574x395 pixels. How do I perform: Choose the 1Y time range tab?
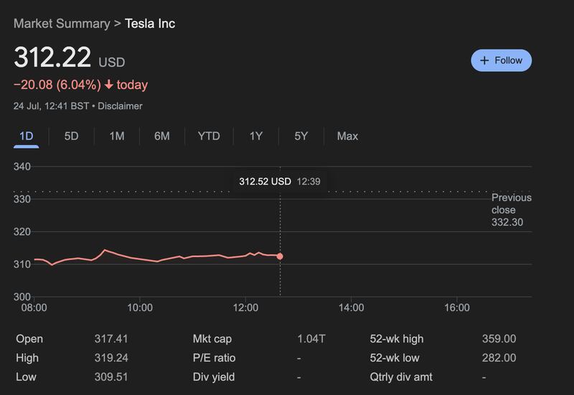click(x=255, y=136)
